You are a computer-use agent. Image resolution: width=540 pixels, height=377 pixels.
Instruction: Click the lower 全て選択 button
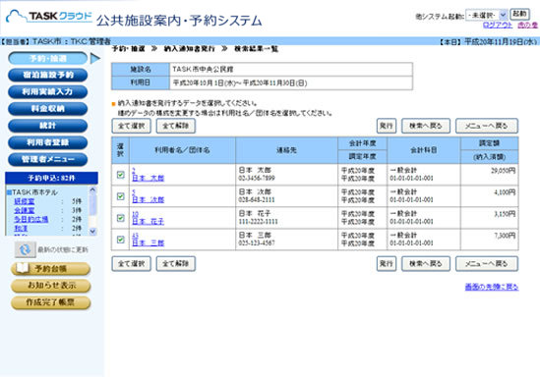coord(131,264)
